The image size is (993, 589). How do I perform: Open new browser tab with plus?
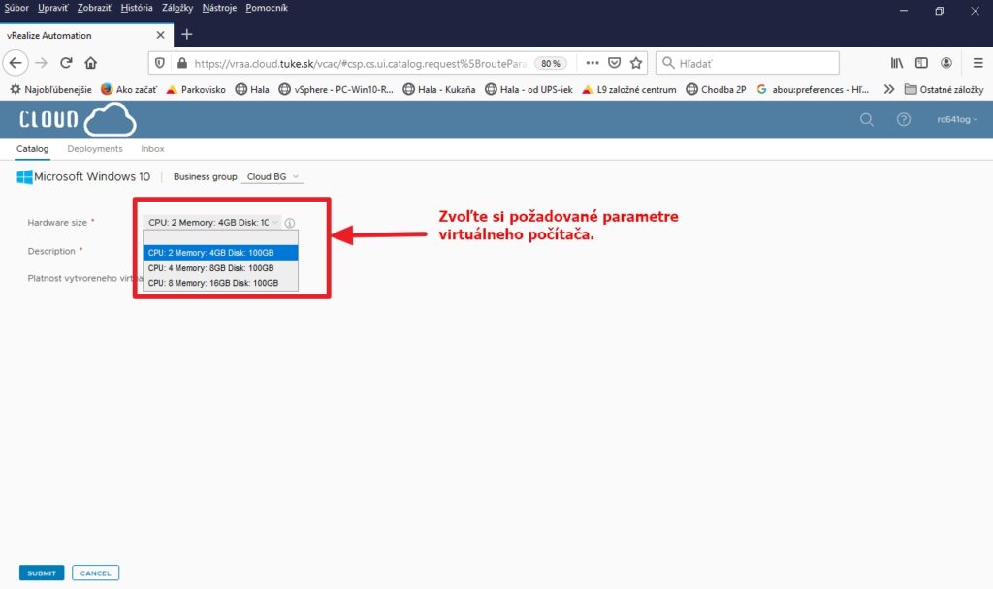pyautogui.click(x=187, y=35)
